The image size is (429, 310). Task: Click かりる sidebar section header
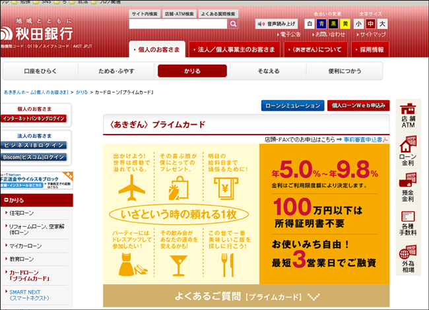(37, 200)
